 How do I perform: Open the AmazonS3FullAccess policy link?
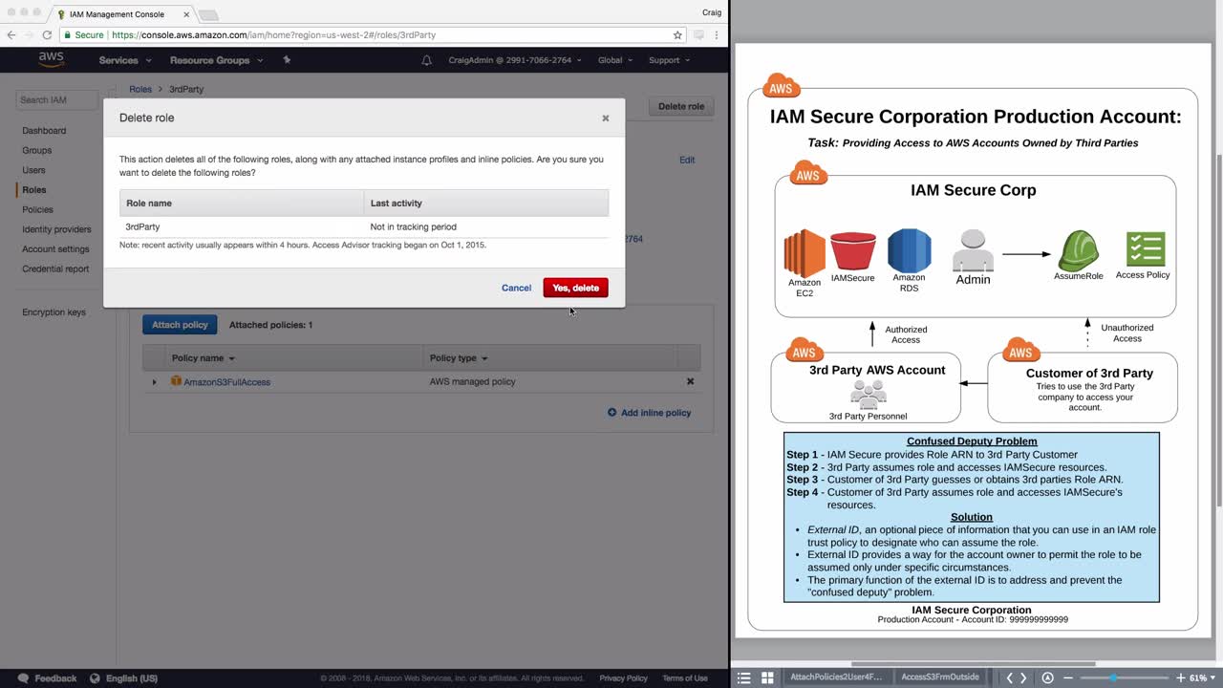click(x=226, y=382)
